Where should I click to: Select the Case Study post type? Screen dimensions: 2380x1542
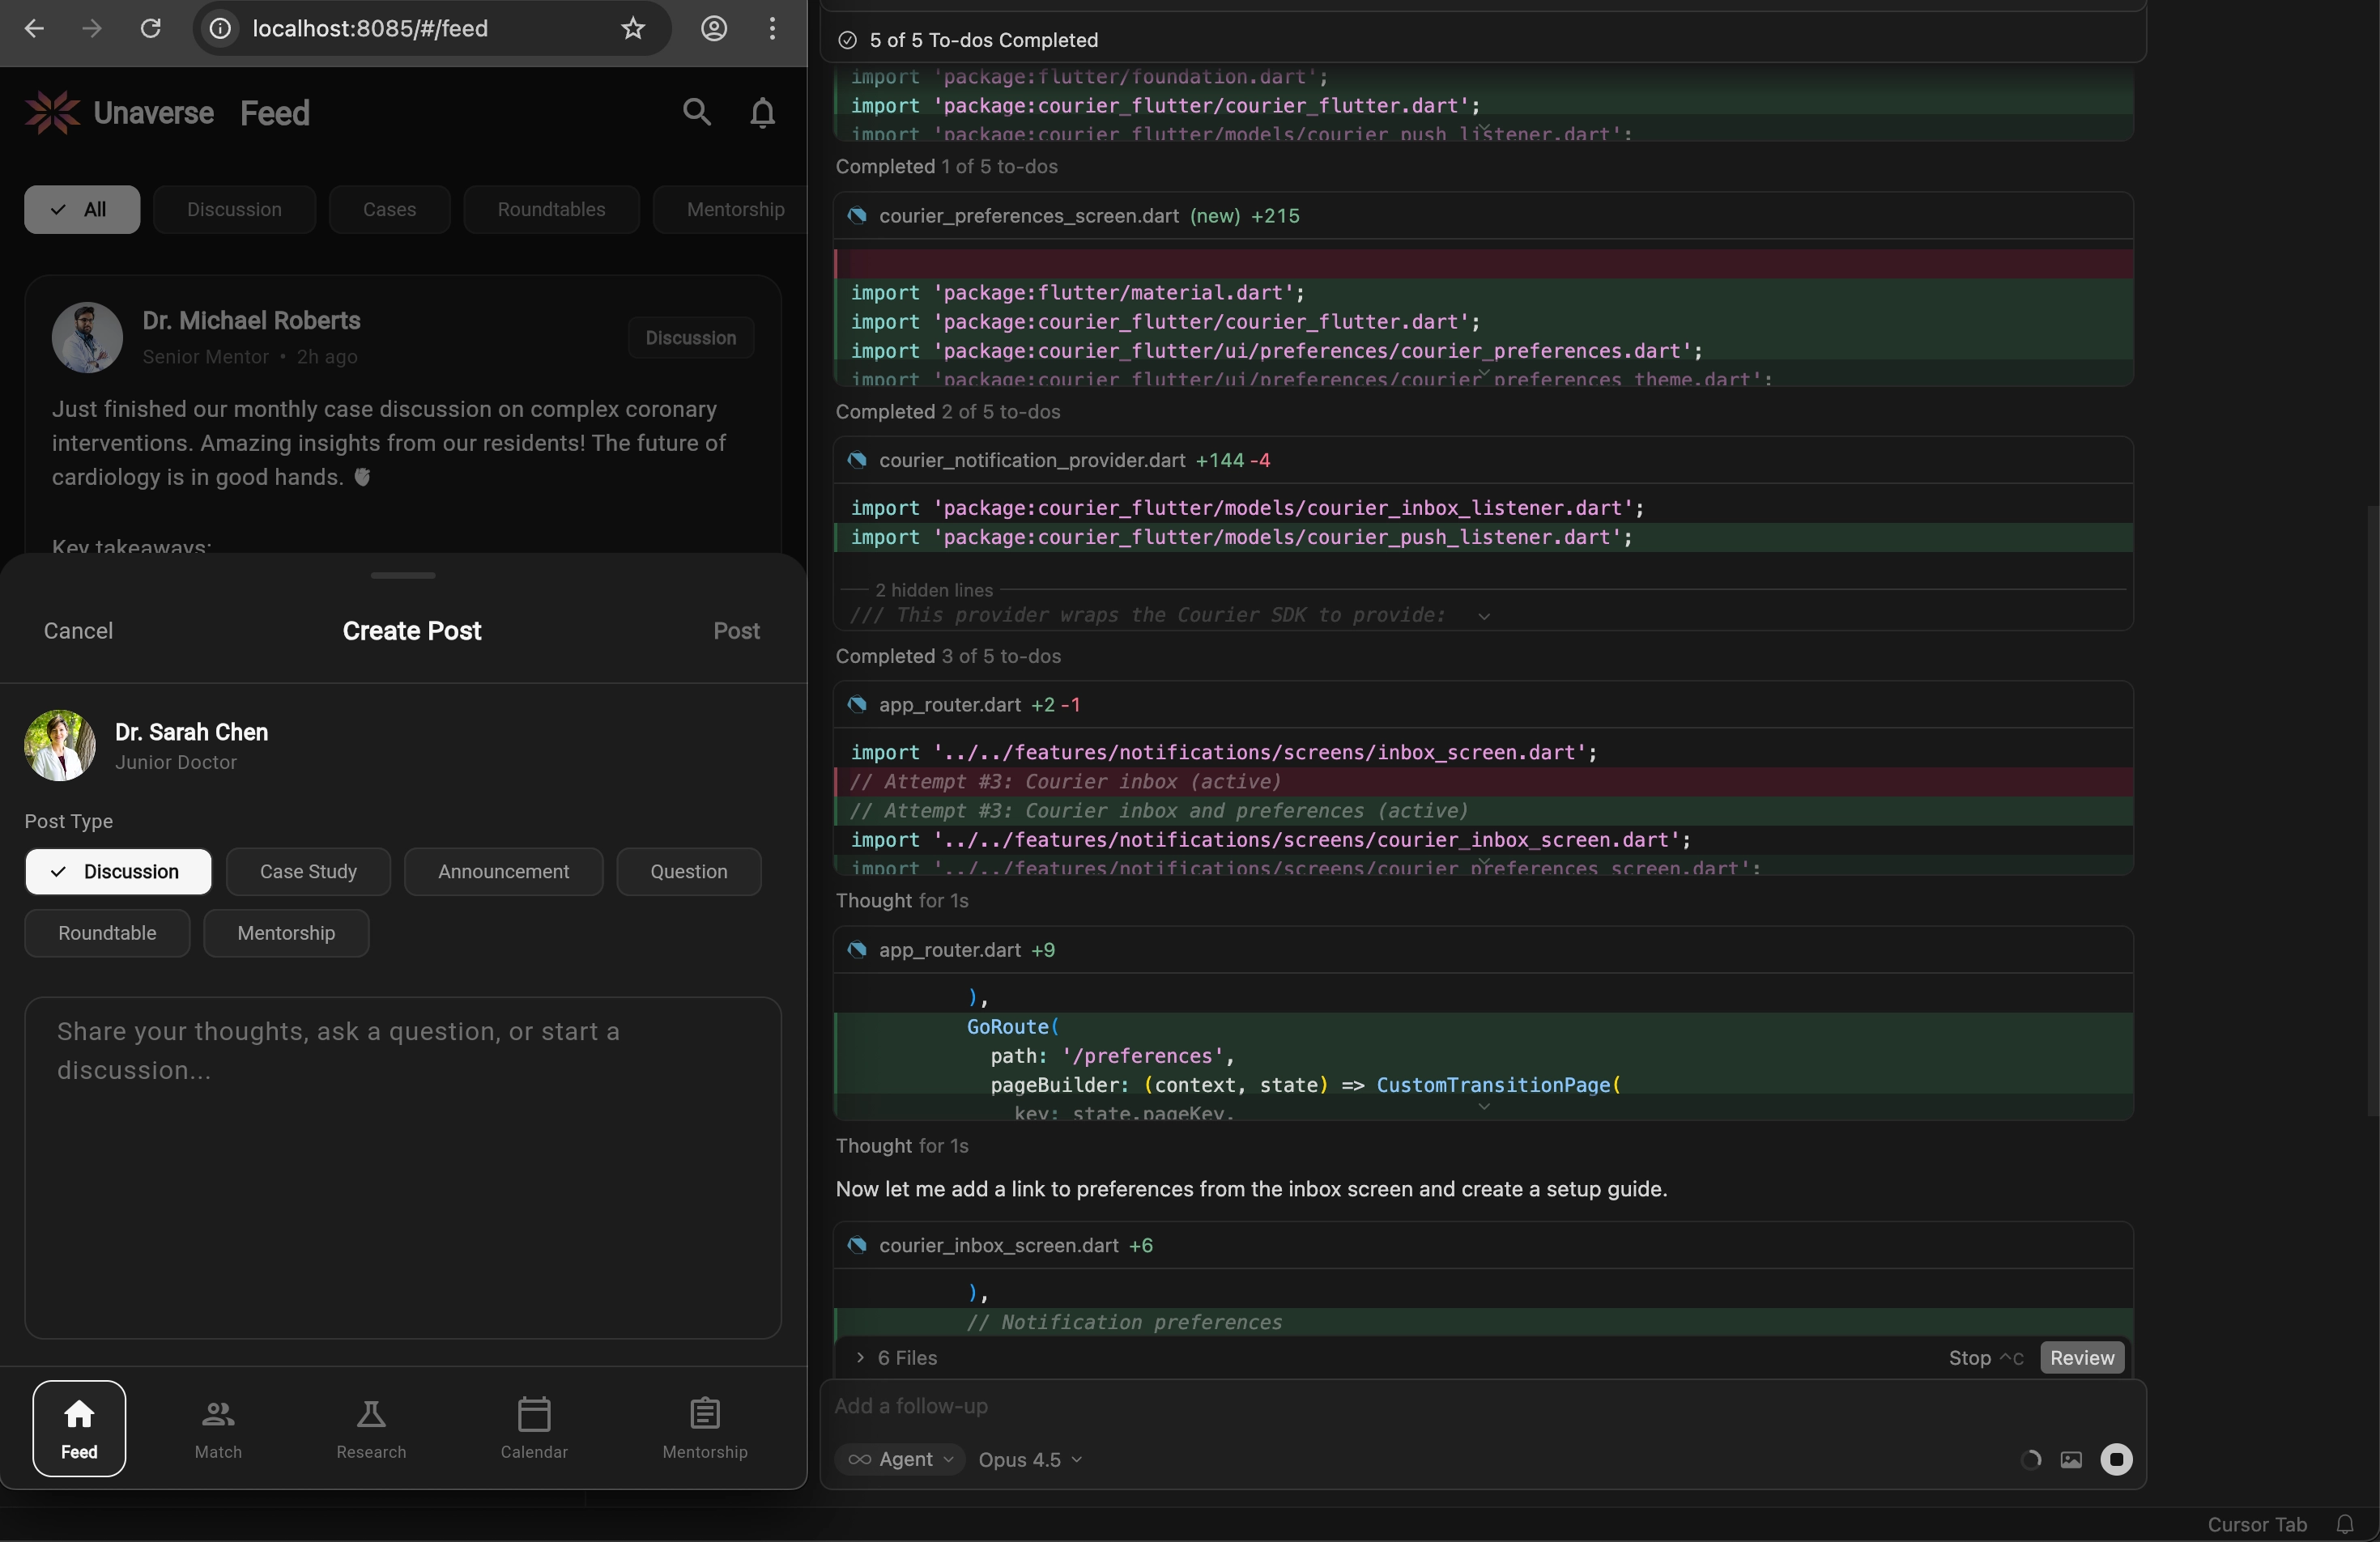(x=308, y=872)
